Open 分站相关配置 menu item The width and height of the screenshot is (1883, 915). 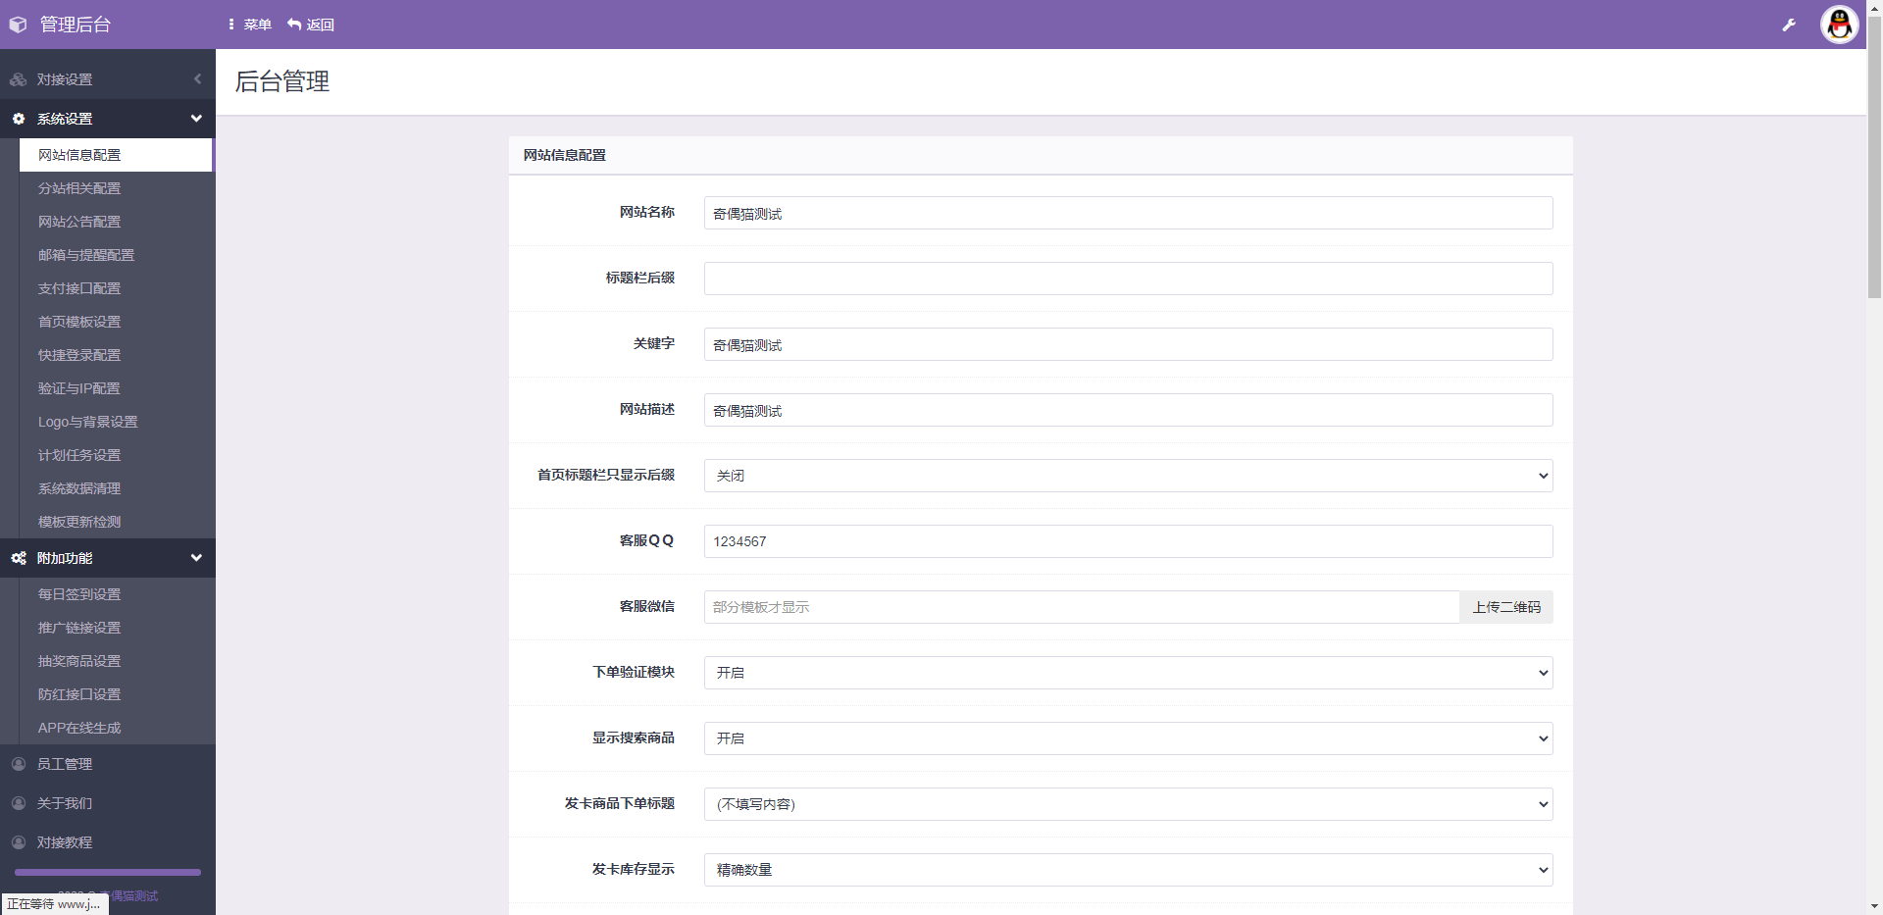coord(116,188)
